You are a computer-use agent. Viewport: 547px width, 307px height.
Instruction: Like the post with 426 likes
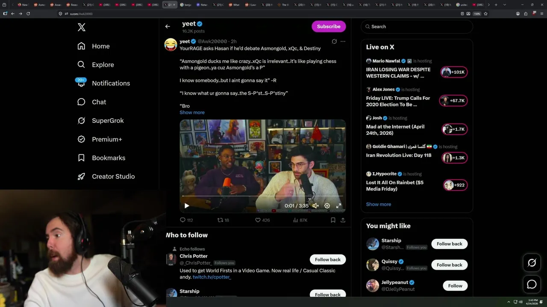[x=262, y=220]
